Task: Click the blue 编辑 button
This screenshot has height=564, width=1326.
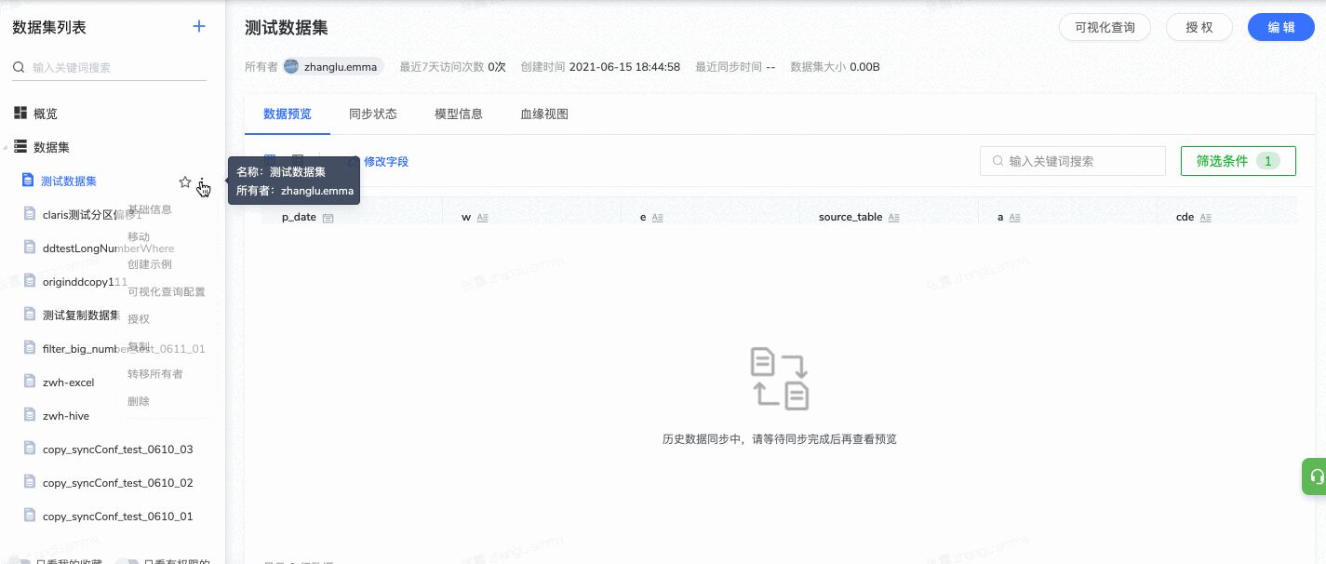Action: [x=1280, y=27]
